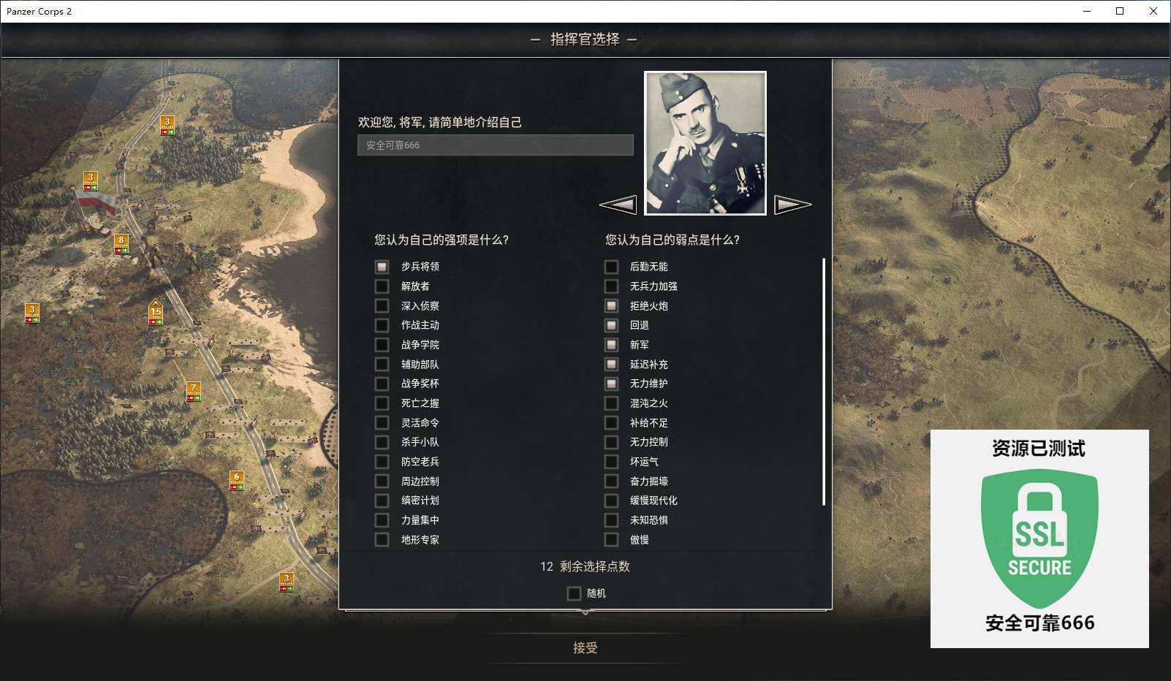The width and height of the screenshot is (1171, 681).
Task: Show the next commander portrait with right arrow
Action: coord(793,205)
